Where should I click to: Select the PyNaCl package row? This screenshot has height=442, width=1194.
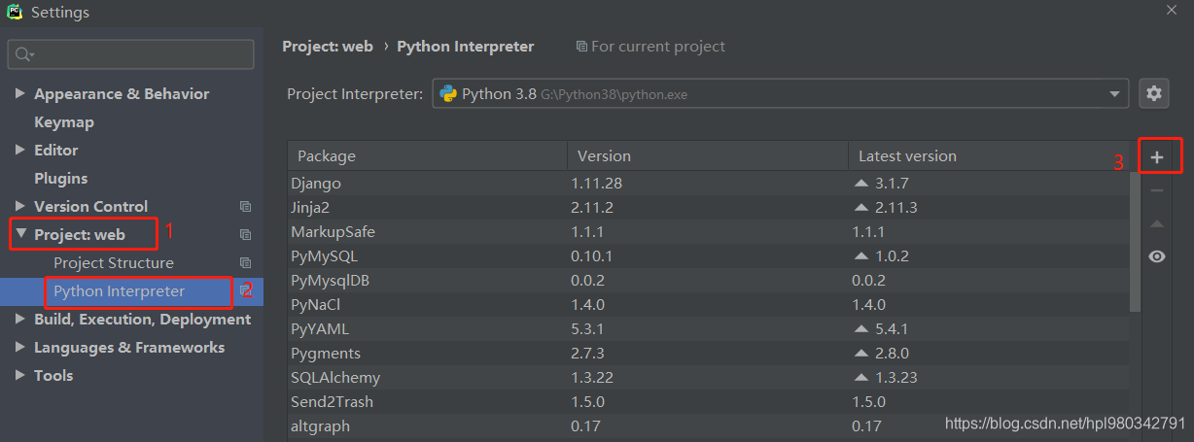click(709, 304)
